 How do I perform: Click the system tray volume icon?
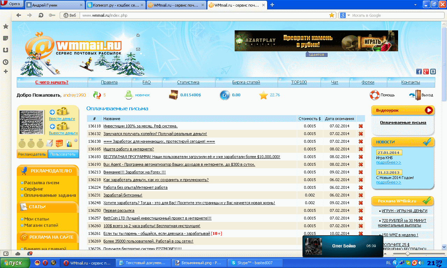tap(420, 263)
